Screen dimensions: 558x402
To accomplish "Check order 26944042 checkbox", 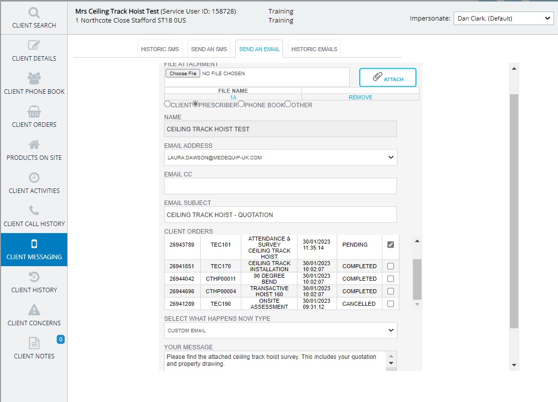I will pos(390,279).
